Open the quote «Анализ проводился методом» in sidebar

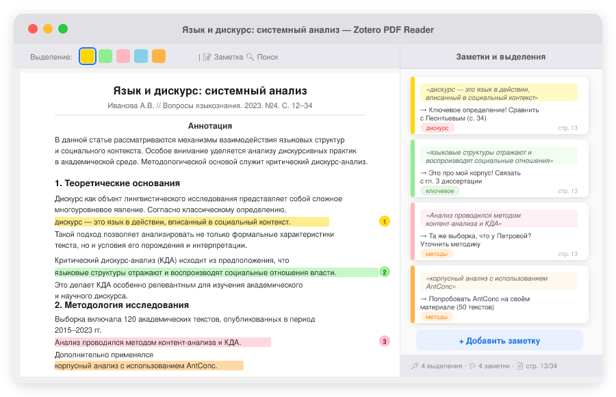(499, 219)
